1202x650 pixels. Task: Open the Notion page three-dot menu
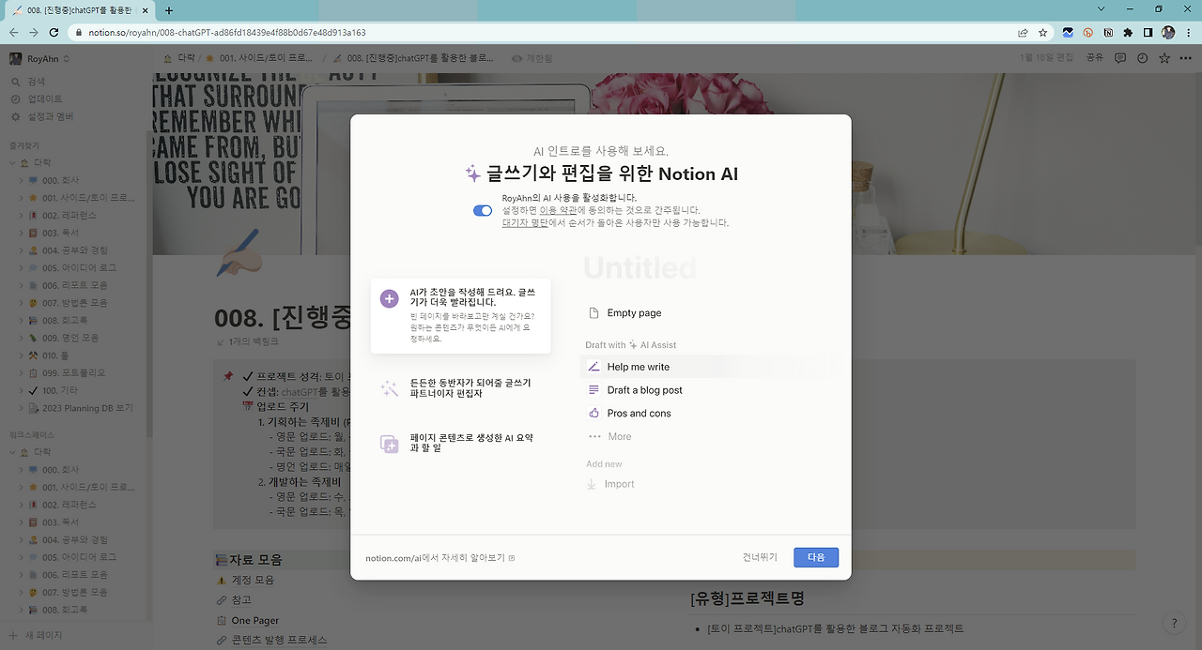[x=1187, y=58]
